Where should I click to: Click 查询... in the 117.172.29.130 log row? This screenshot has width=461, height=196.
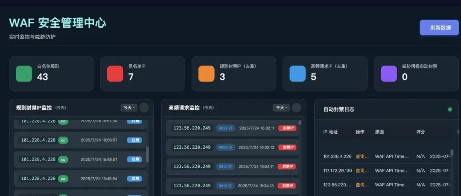tap(362, 171)
